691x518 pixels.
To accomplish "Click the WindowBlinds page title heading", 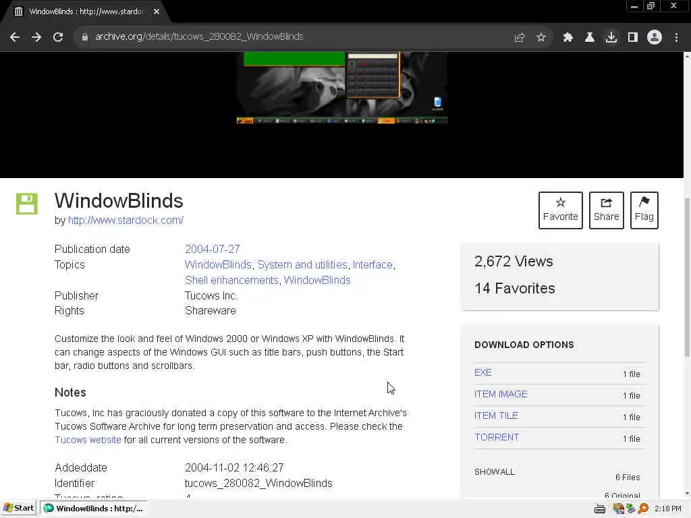I will (x=119, y=201).
